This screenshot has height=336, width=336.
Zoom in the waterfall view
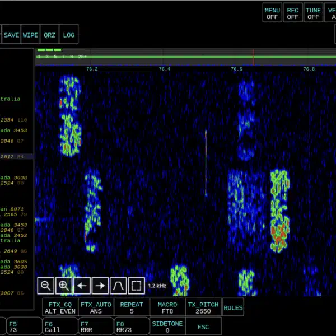64,286
